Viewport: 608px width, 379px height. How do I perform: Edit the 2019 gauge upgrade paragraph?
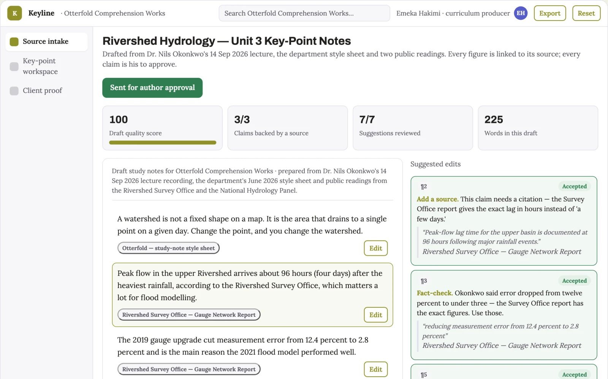pos(376,370)
